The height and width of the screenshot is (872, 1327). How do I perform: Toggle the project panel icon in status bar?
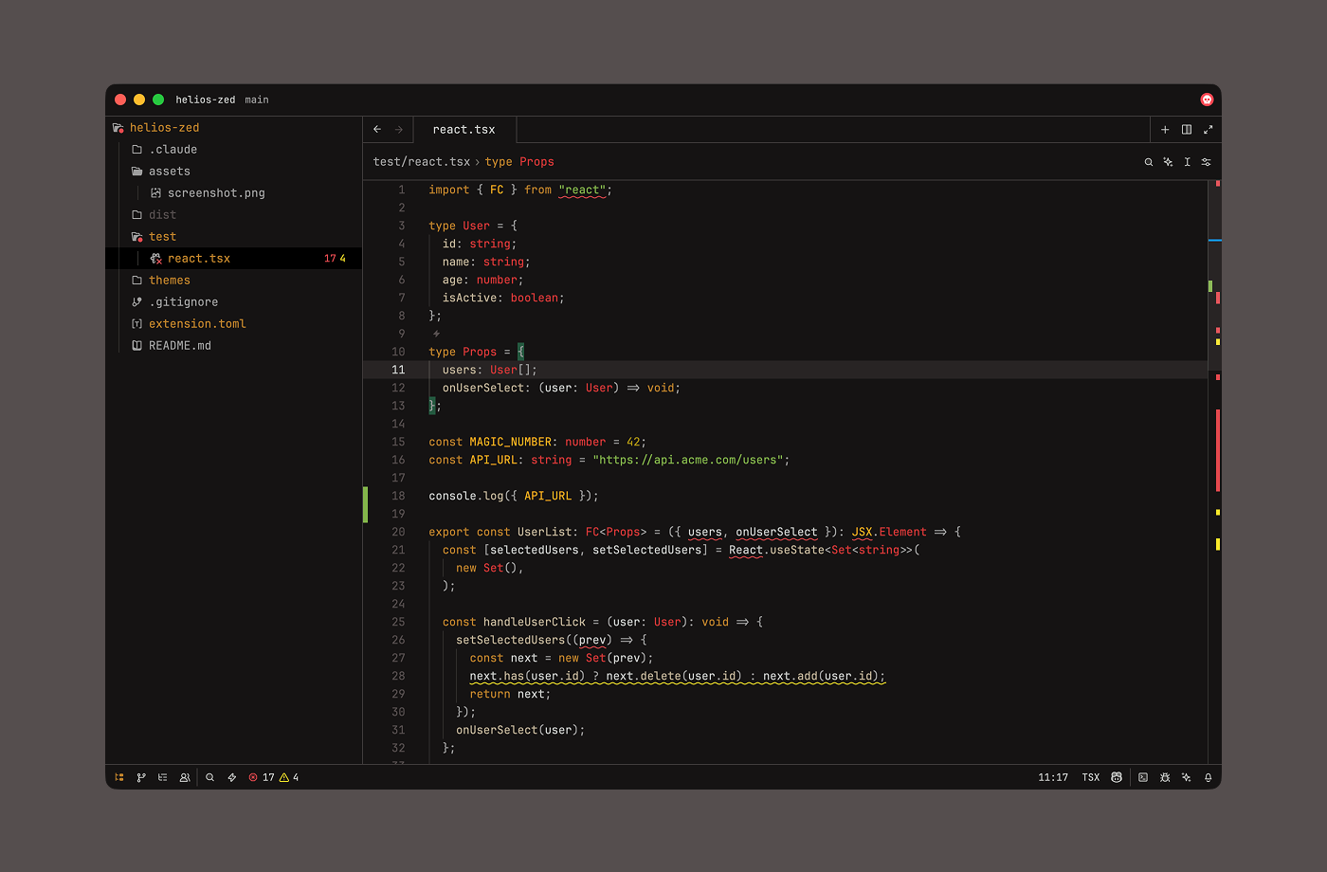[119, 777]
